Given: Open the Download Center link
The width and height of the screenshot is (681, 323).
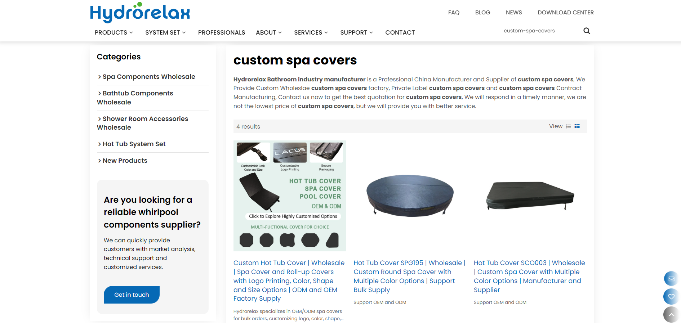Looking at the screenshot, I should 566,13.
